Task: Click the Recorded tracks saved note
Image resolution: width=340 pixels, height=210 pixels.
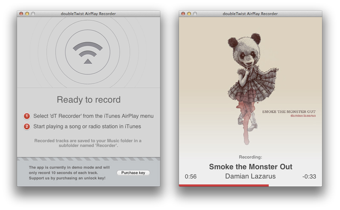Action: pos(88,143)
